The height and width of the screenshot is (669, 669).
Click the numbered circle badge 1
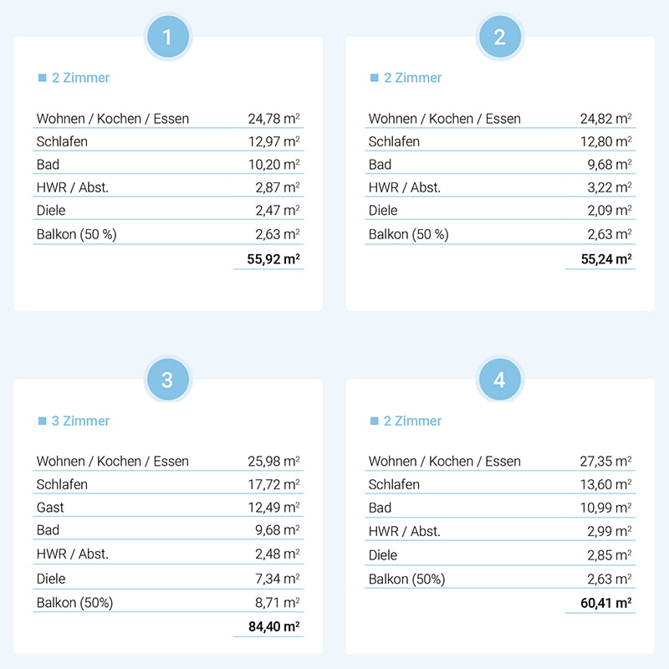[x=168, y=38]
